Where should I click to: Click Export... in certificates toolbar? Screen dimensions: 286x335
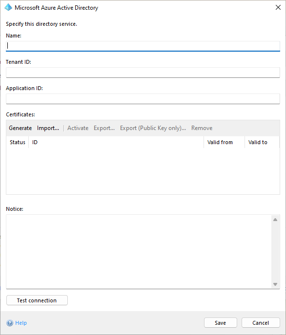point(104,128)
